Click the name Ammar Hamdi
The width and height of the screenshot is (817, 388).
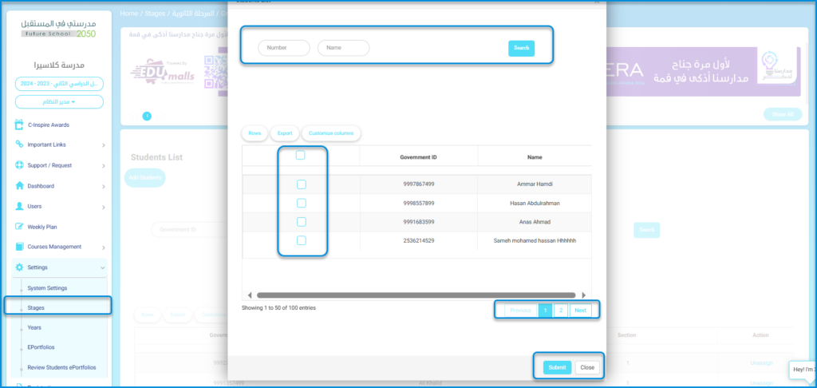pyautogui.click(x=534, y=184)
